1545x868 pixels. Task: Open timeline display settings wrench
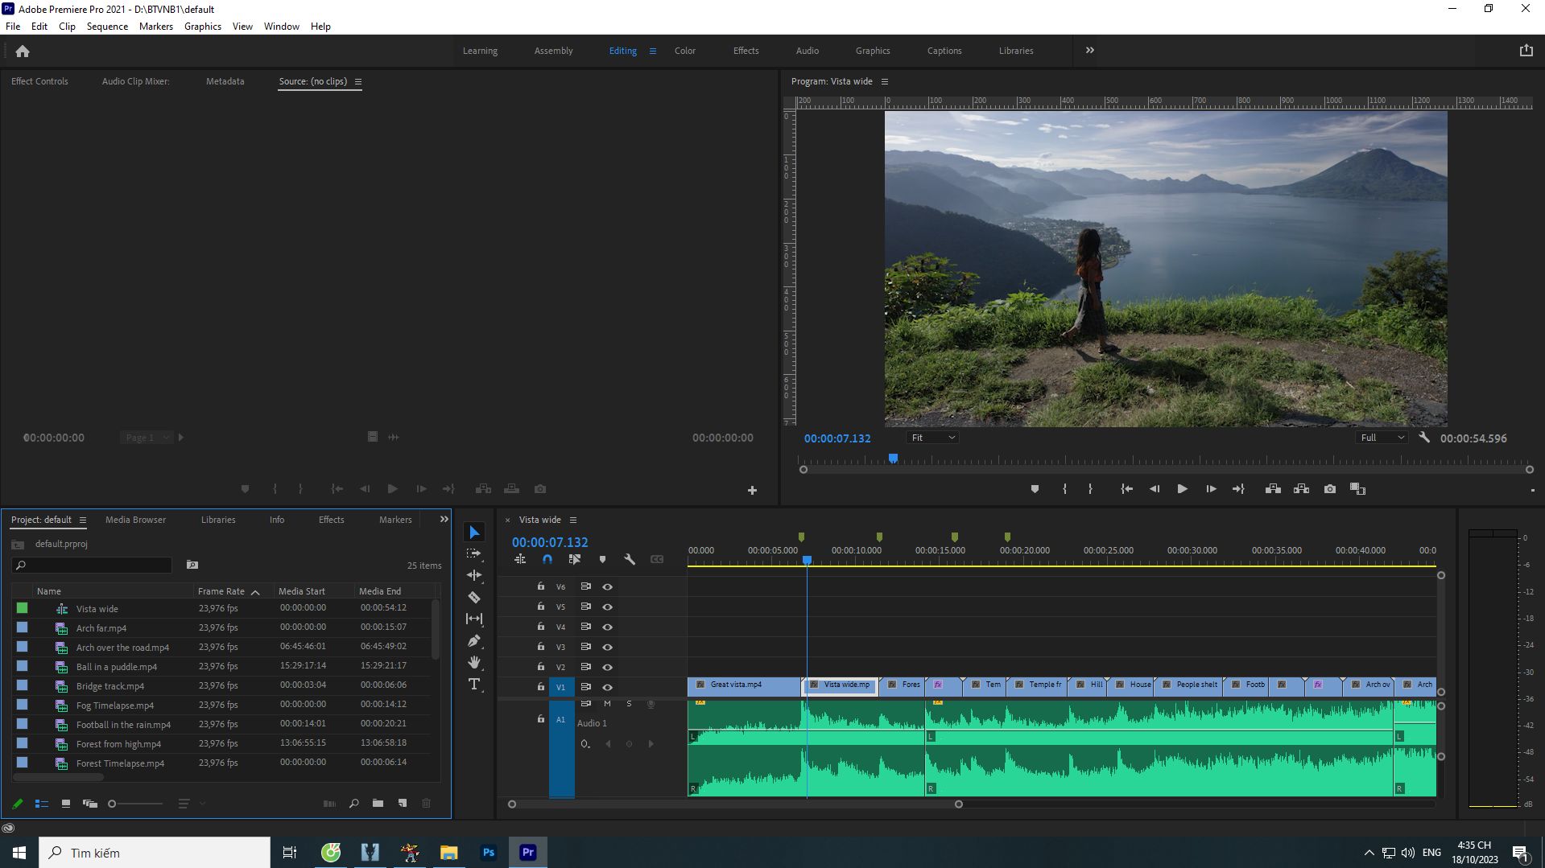coord(630,559)
